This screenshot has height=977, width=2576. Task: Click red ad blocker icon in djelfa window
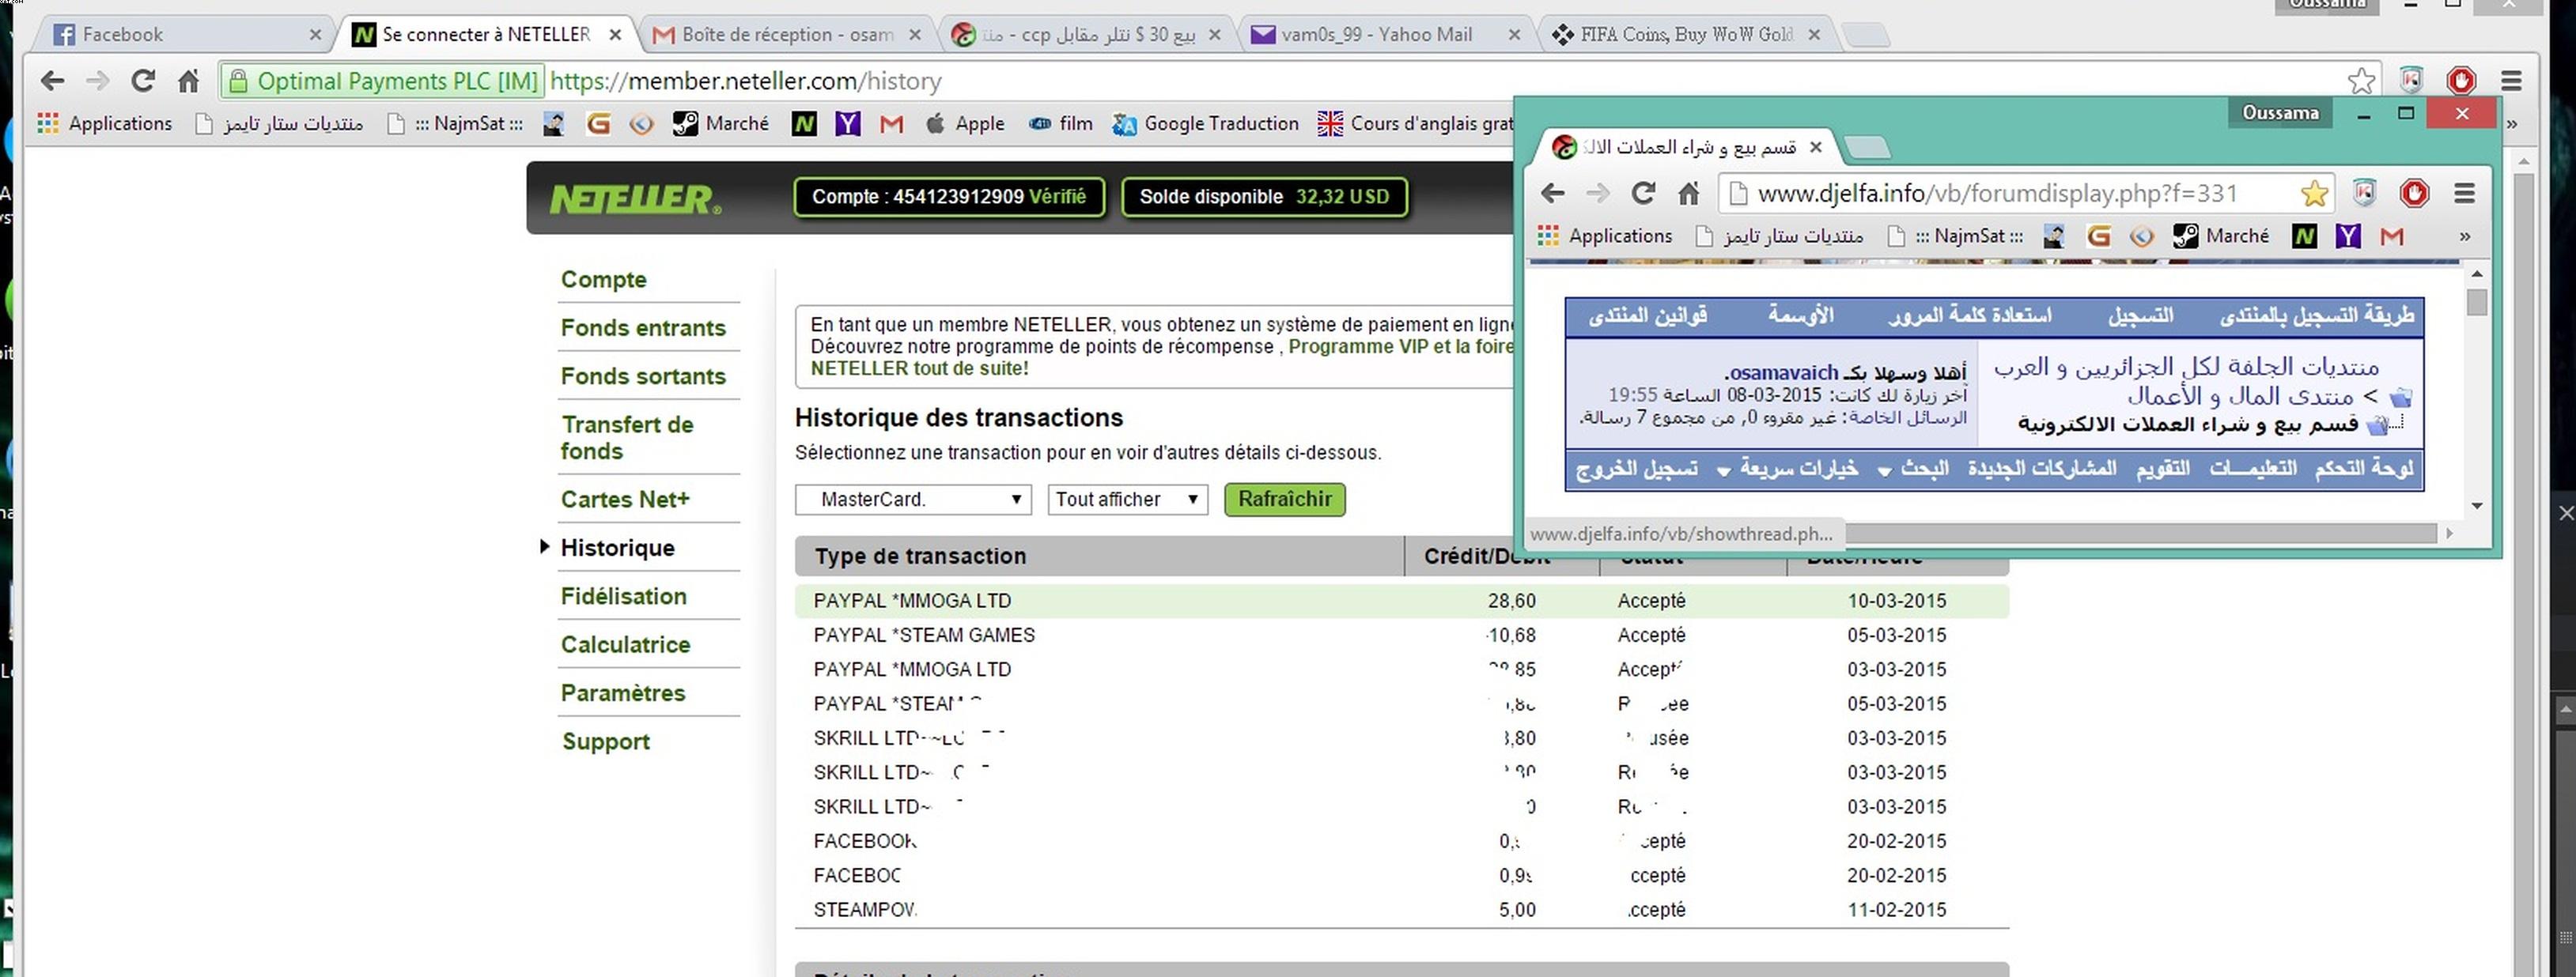pos(2414,193)
